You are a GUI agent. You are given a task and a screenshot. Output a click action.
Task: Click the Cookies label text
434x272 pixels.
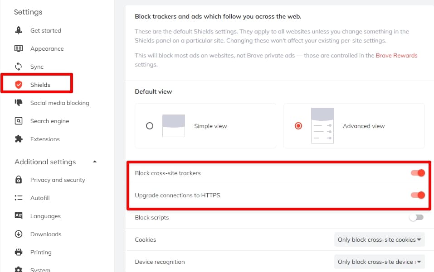click(145, 240)
